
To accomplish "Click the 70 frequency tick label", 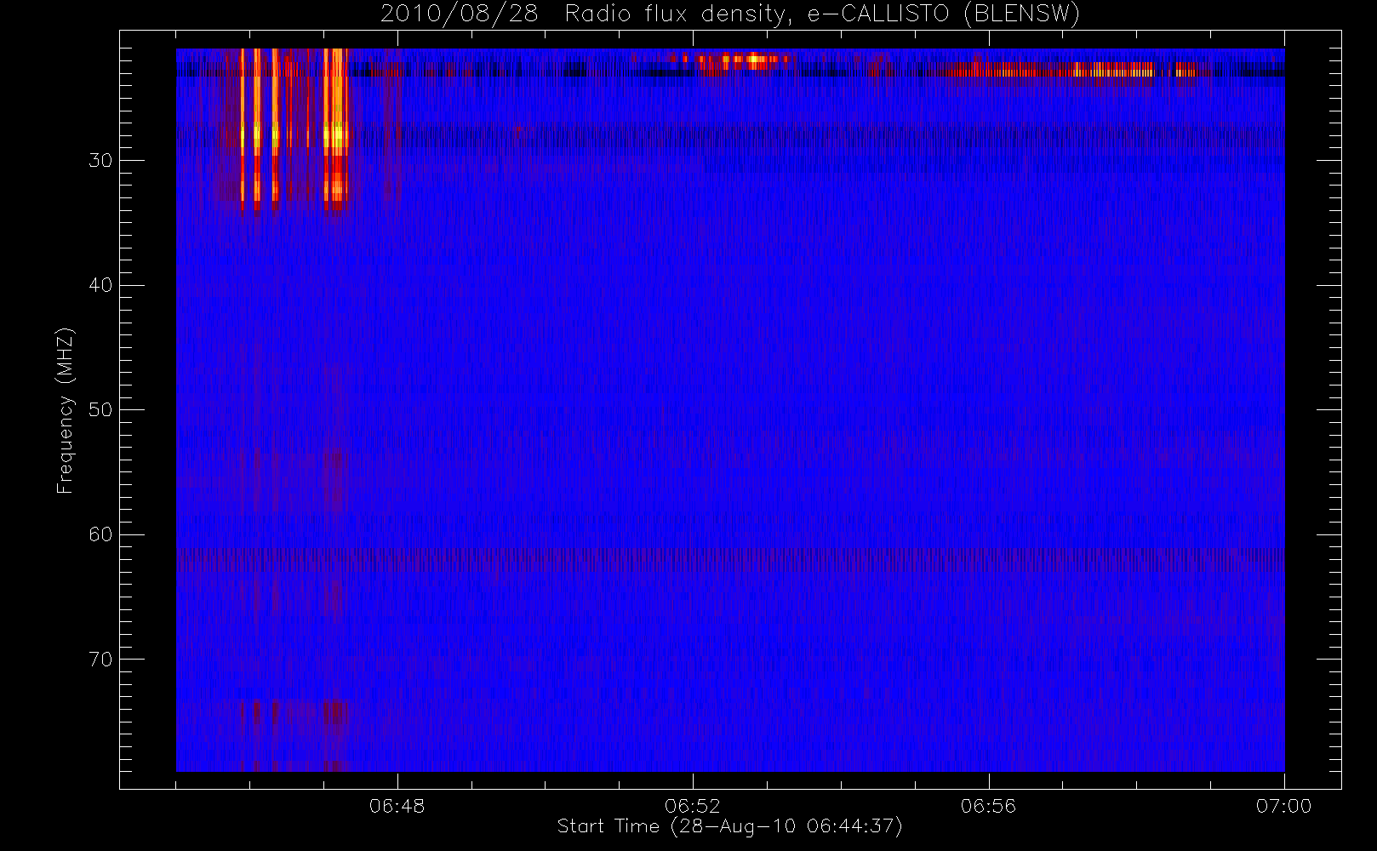I will (100, 660).
